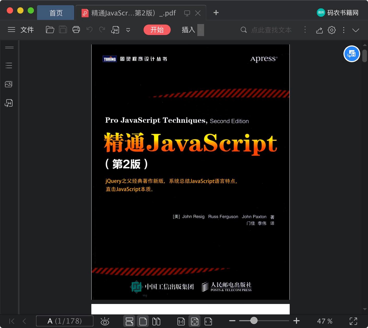The width and height of the screenshot is (368, 328).
Task: Toggle single page view
Action: [143, 321]
